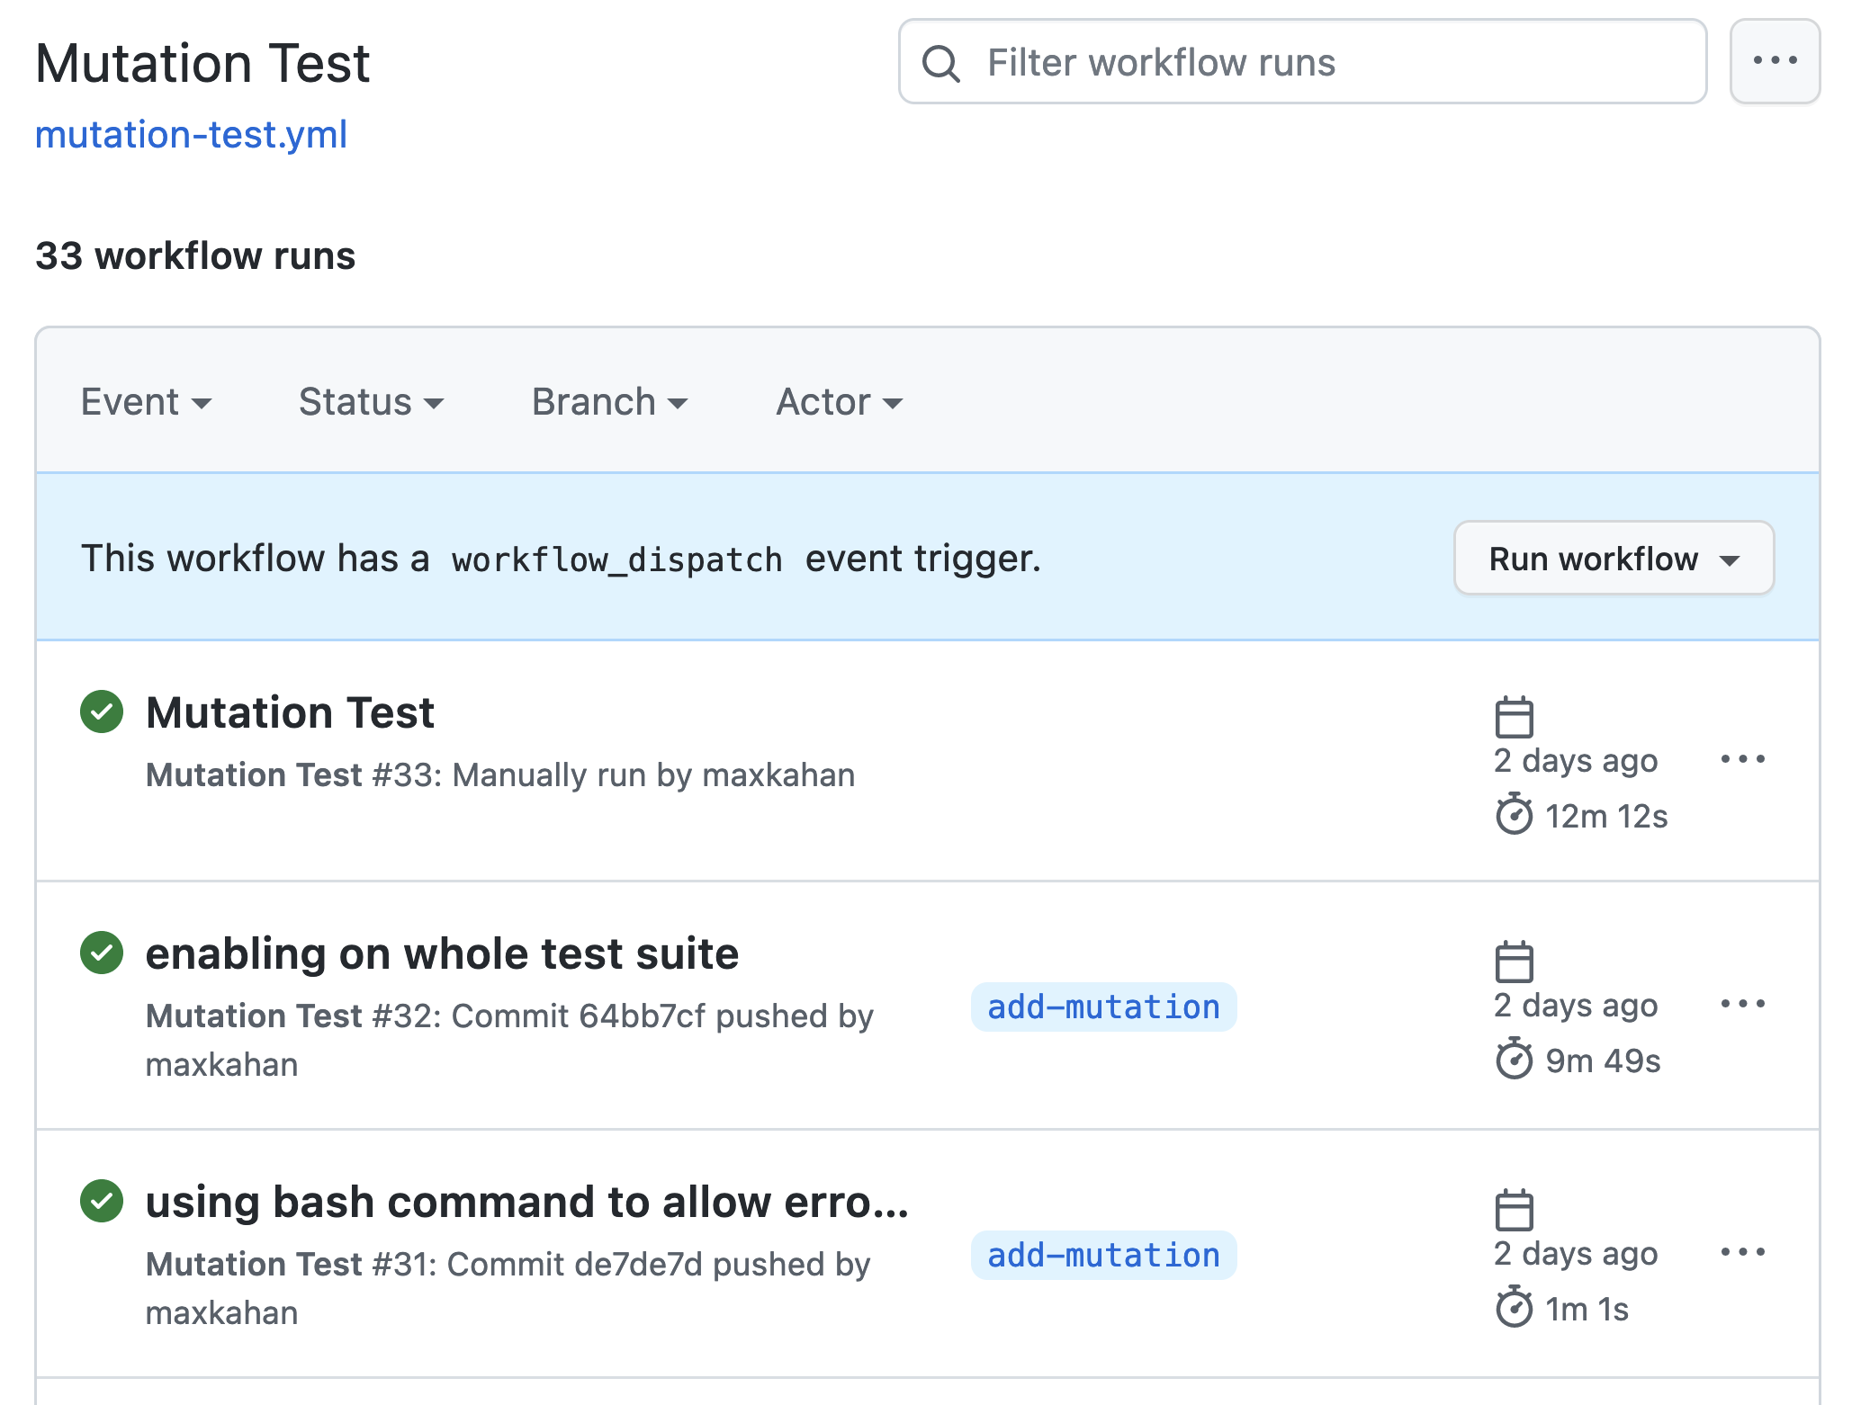Open the mutation-test.yml file link
Image resolution: width=1852 pixels, height=1405 pixels.
click(191, 135)
